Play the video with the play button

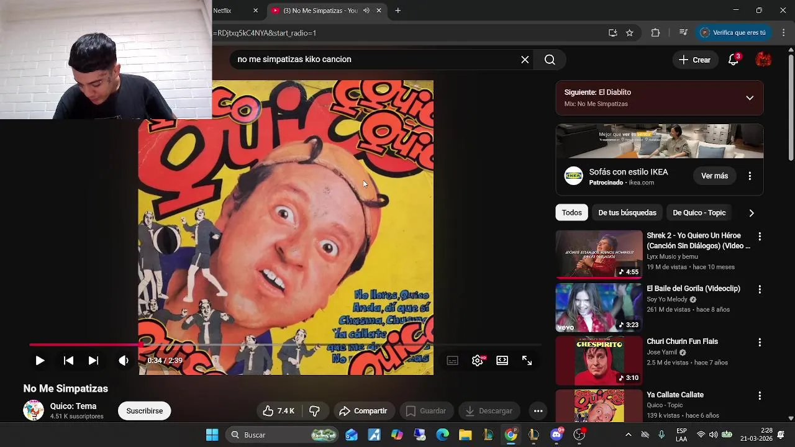pos(40,360)
